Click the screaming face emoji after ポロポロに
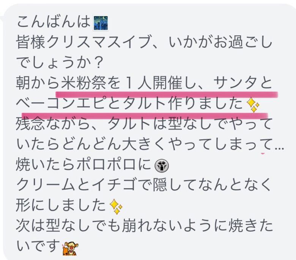This screenshot has width=296, height=260. [162, 166]
